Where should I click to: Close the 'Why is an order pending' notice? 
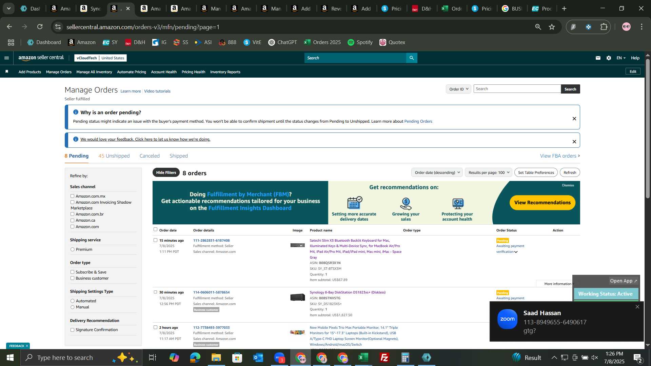[x=574, y=119]
